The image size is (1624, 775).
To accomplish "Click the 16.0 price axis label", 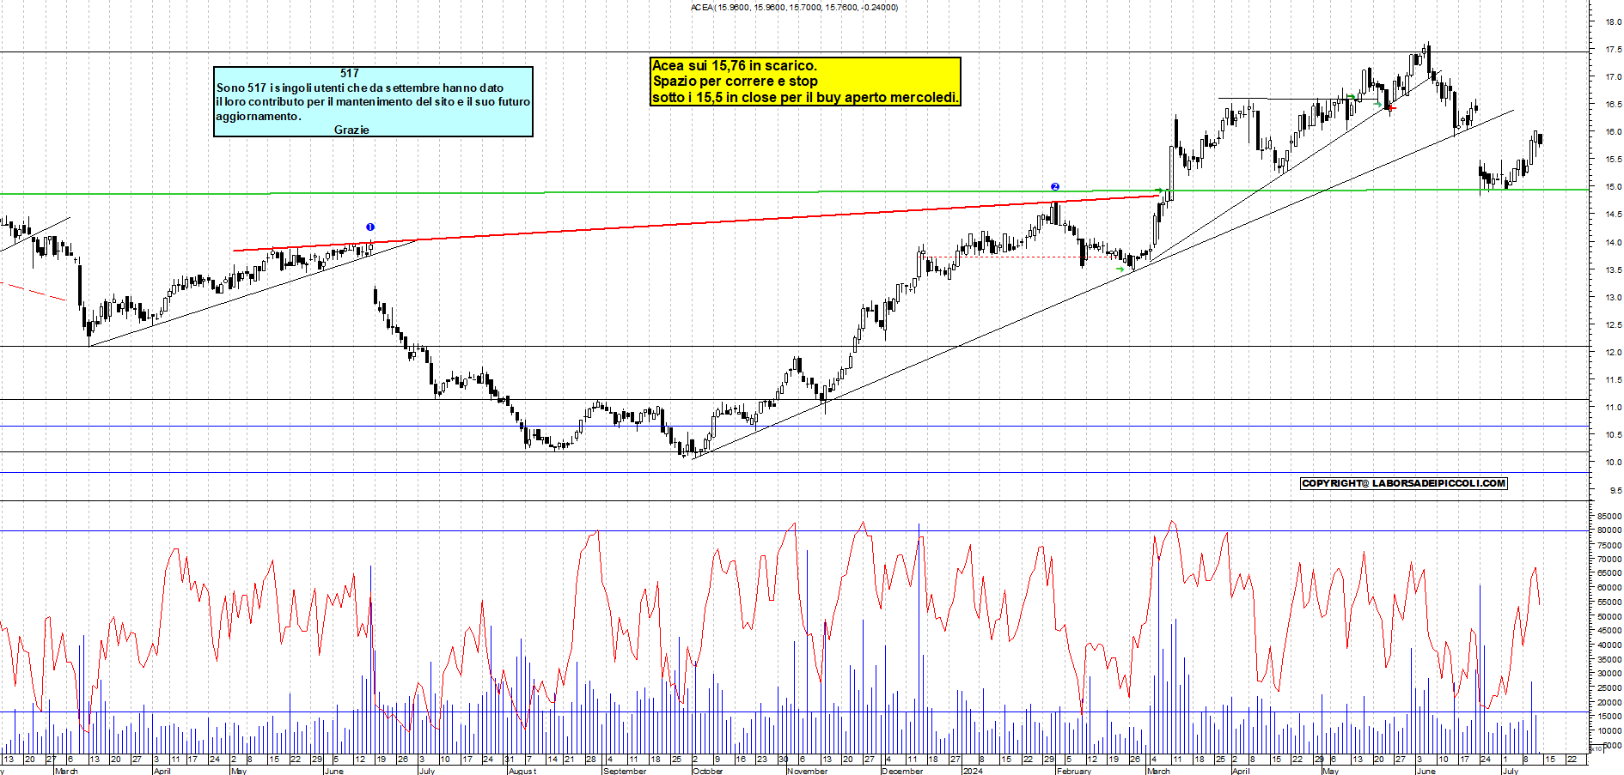I will click(1613, 132).
